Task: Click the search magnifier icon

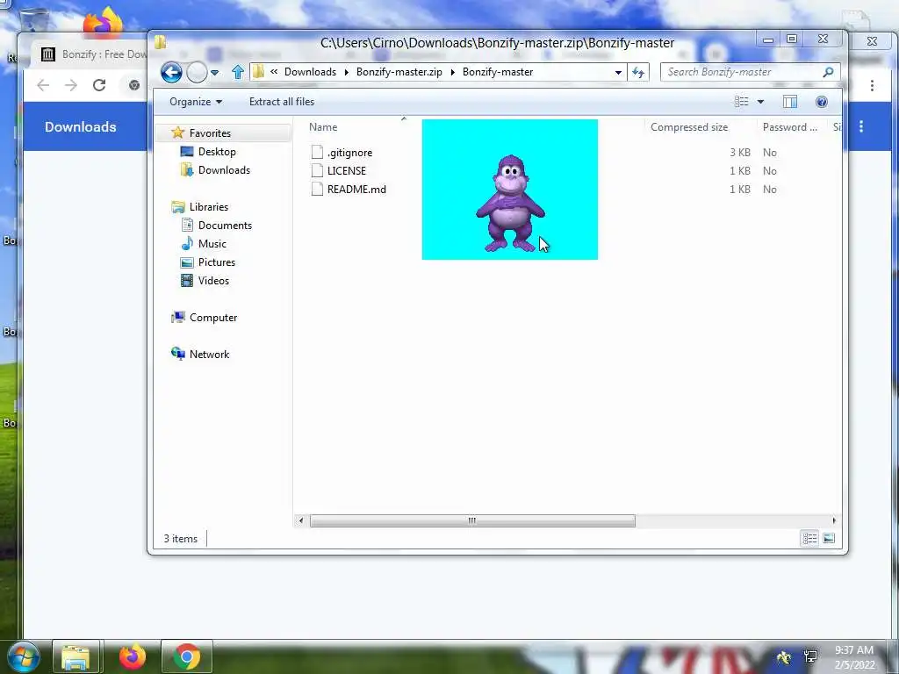Action: coord(828,72)
